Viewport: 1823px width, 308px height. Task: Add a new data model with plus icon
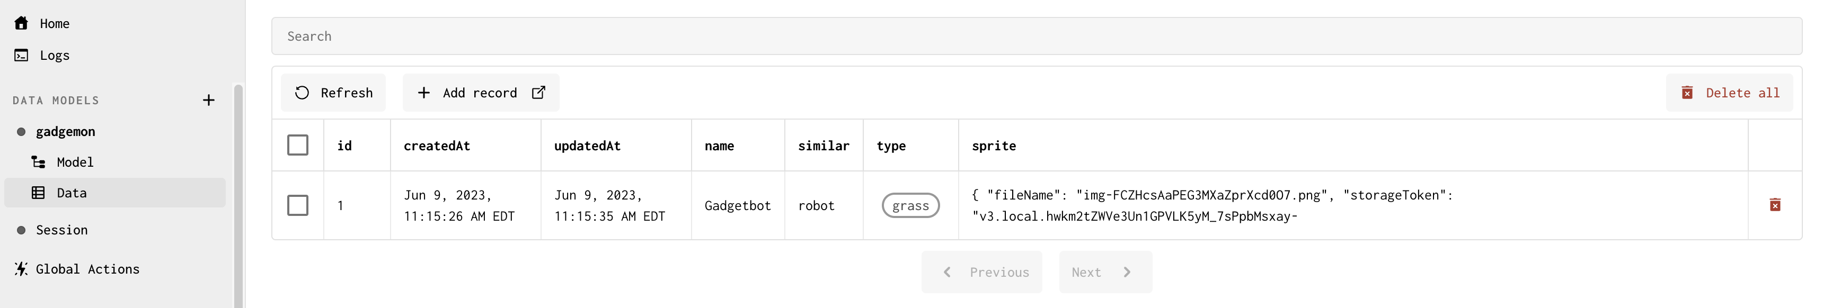tap(209, 101)
